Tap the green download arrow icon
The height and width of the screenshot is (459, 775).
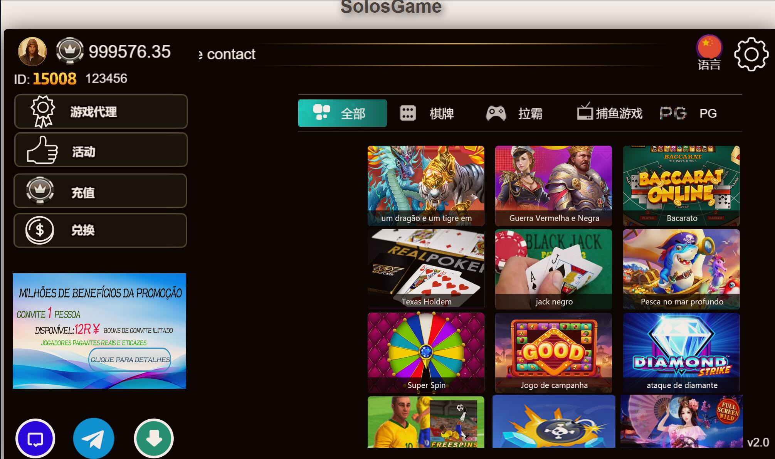coord(154,438)
